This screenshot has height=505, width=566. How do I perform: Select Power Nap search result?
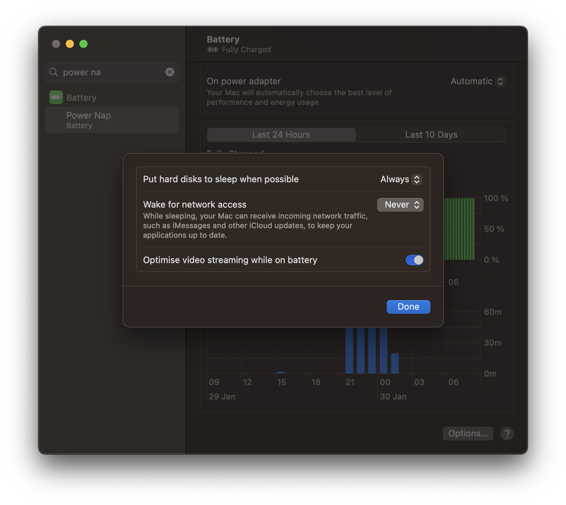pyautogui.click(x=112, y=120)
